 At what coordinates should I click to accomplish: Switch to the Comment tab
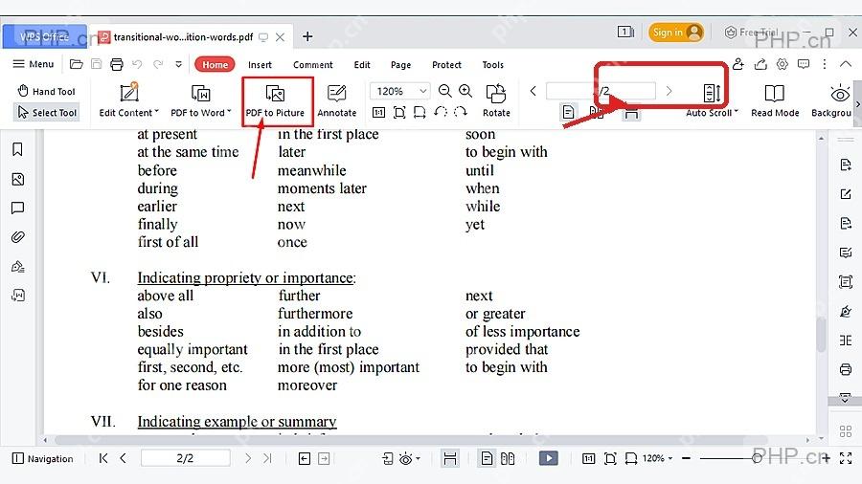[x=313, y=65]
